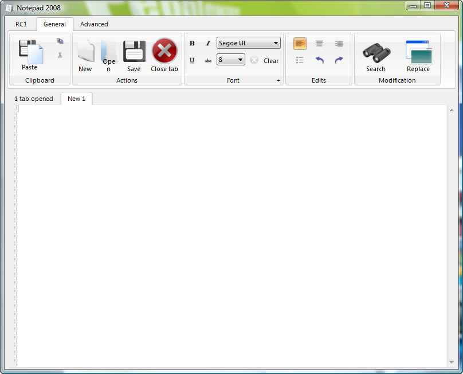Viewport: 463px width, 374px height.
Task: Toggle Italic formatting
Action: [x=208, y=44]
